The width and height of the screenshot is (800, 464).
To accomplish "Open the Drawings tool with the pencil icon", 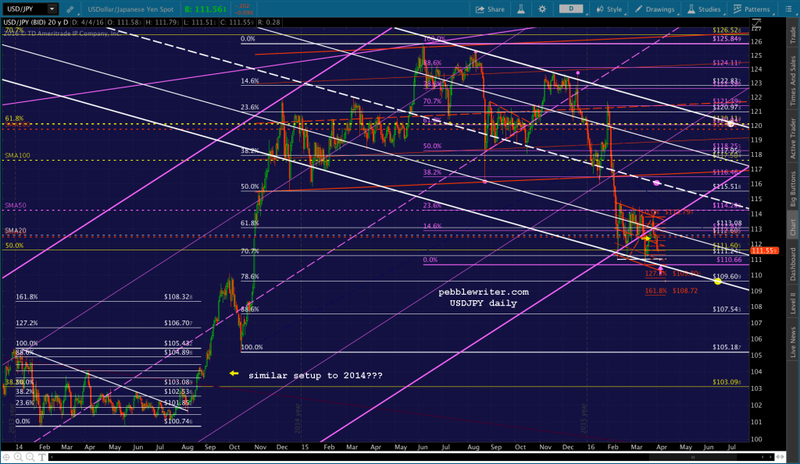I will pyautogui.click(x=639, y=9).
